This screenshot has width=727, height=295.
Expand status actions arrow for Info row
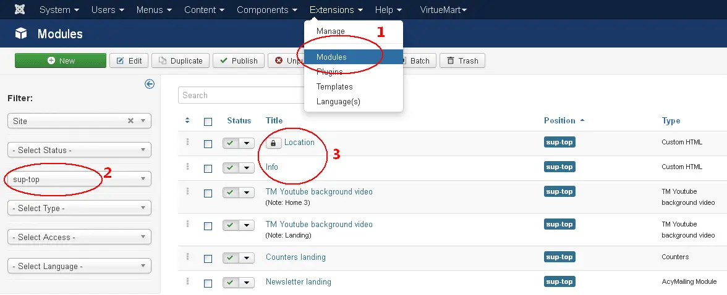tap(247, 168)
